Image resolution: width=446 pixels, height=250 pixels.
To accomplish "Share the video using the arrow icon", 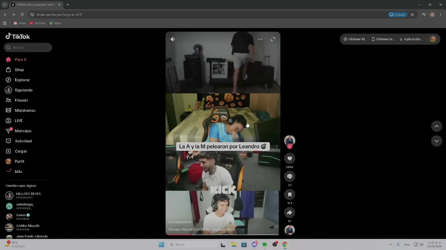I will pos(290,212).
